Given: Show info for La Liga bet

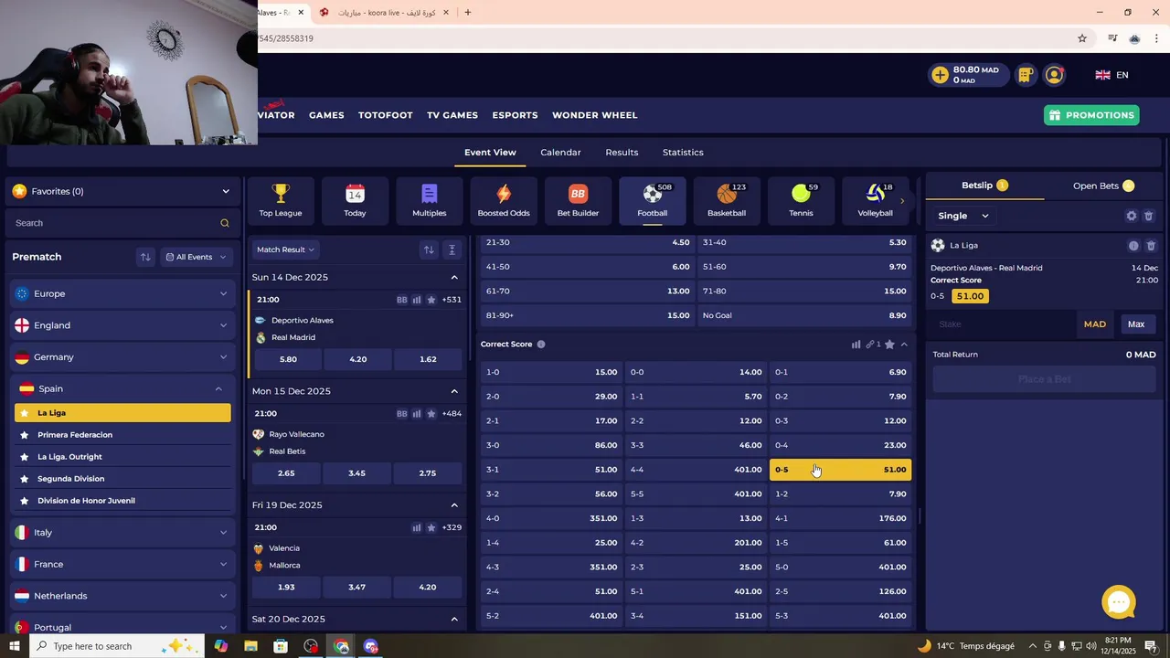Looking at the screenshot, I should click(1133, 246).
